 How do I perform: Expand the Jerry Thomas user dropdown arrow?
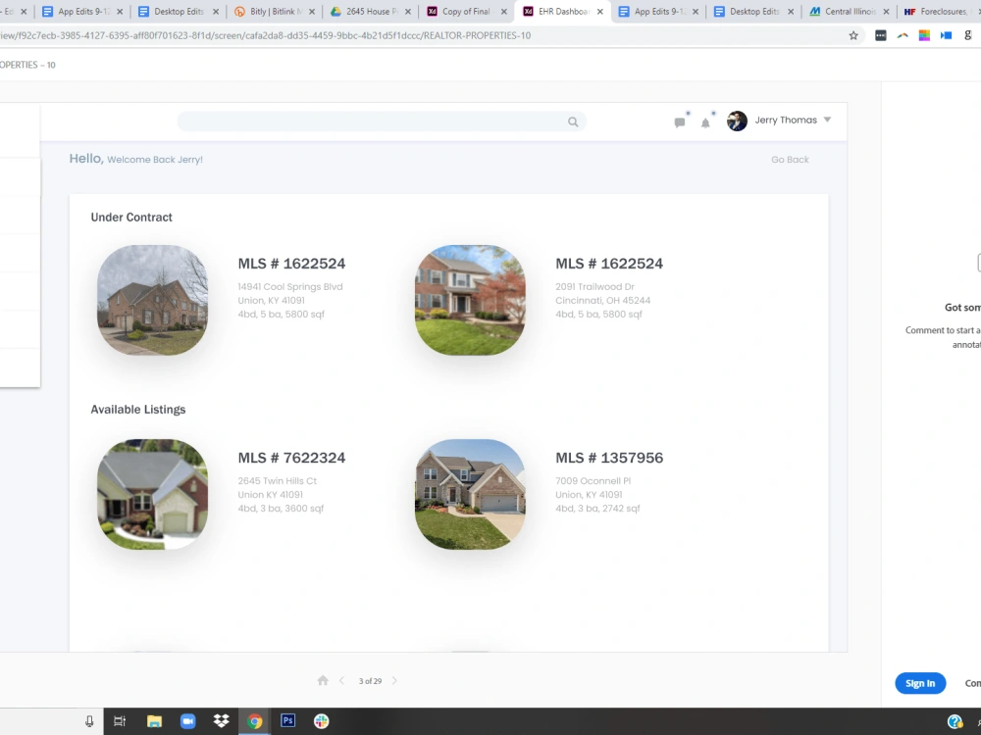pos(827,120)
